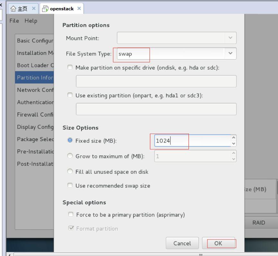Select Fill all unused space on disk
The width and height of the screenshot is (278, 256).
(70, 172)
